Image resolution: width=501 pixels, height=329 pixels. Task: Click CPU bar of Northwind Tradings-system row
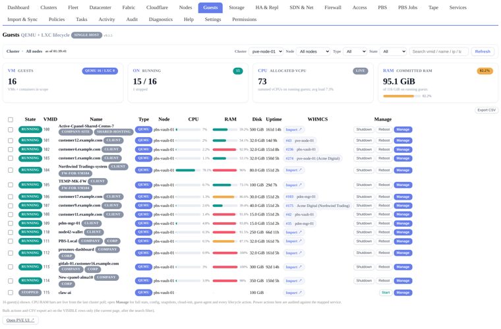point(188,170)
